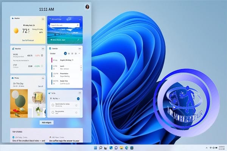Star the Send invites for review task
Image resolution: width=227 pixels, height=151 pixels.
coord(76,105)
